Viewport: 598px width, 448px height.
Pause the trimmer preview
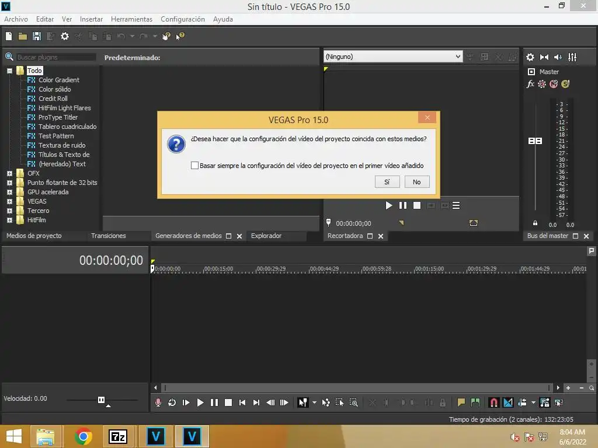click(x=403, y=206)
